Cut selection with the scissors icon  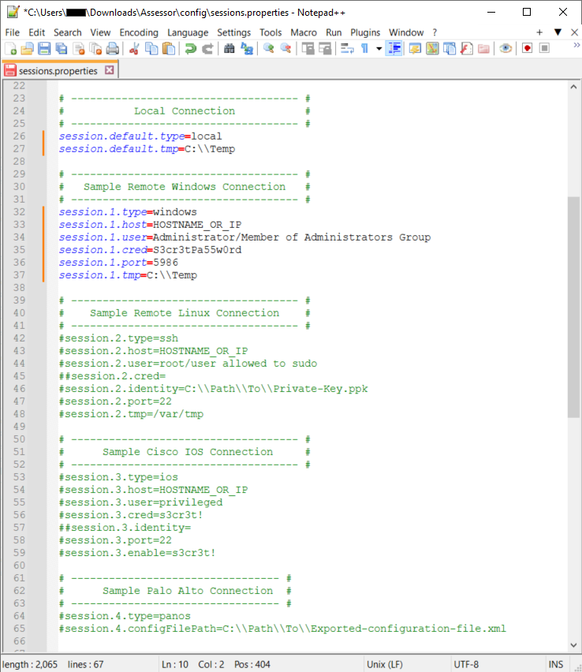tap(134, 49)
